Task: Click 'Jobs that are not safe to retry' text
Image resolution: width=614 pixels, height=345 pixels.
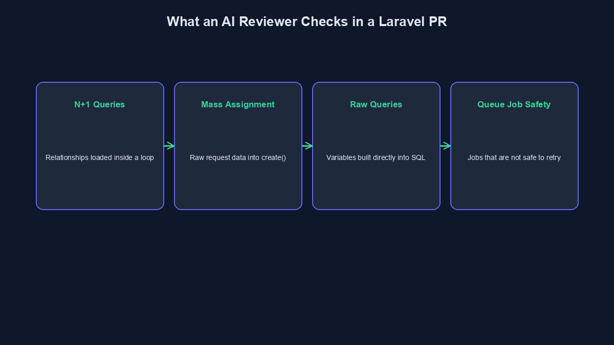Action: (x=514, y=157)
